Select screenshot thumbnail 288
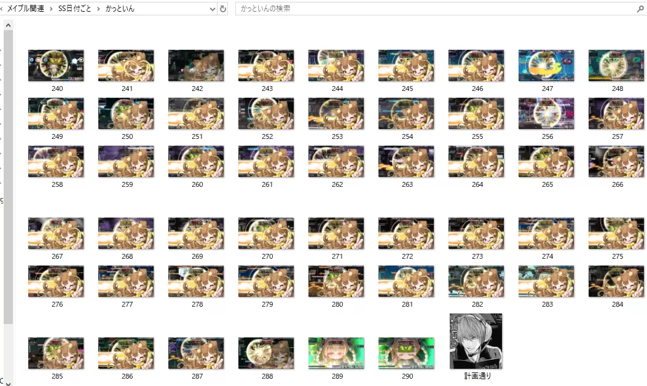This screenshot has height=386, width=647. click(266, 353)
